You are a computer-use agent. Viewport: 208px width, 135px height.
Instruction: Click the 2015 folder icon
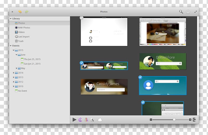16,50
